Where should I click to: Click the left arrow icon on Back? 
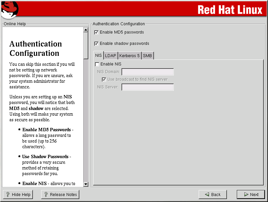[207, 195]
